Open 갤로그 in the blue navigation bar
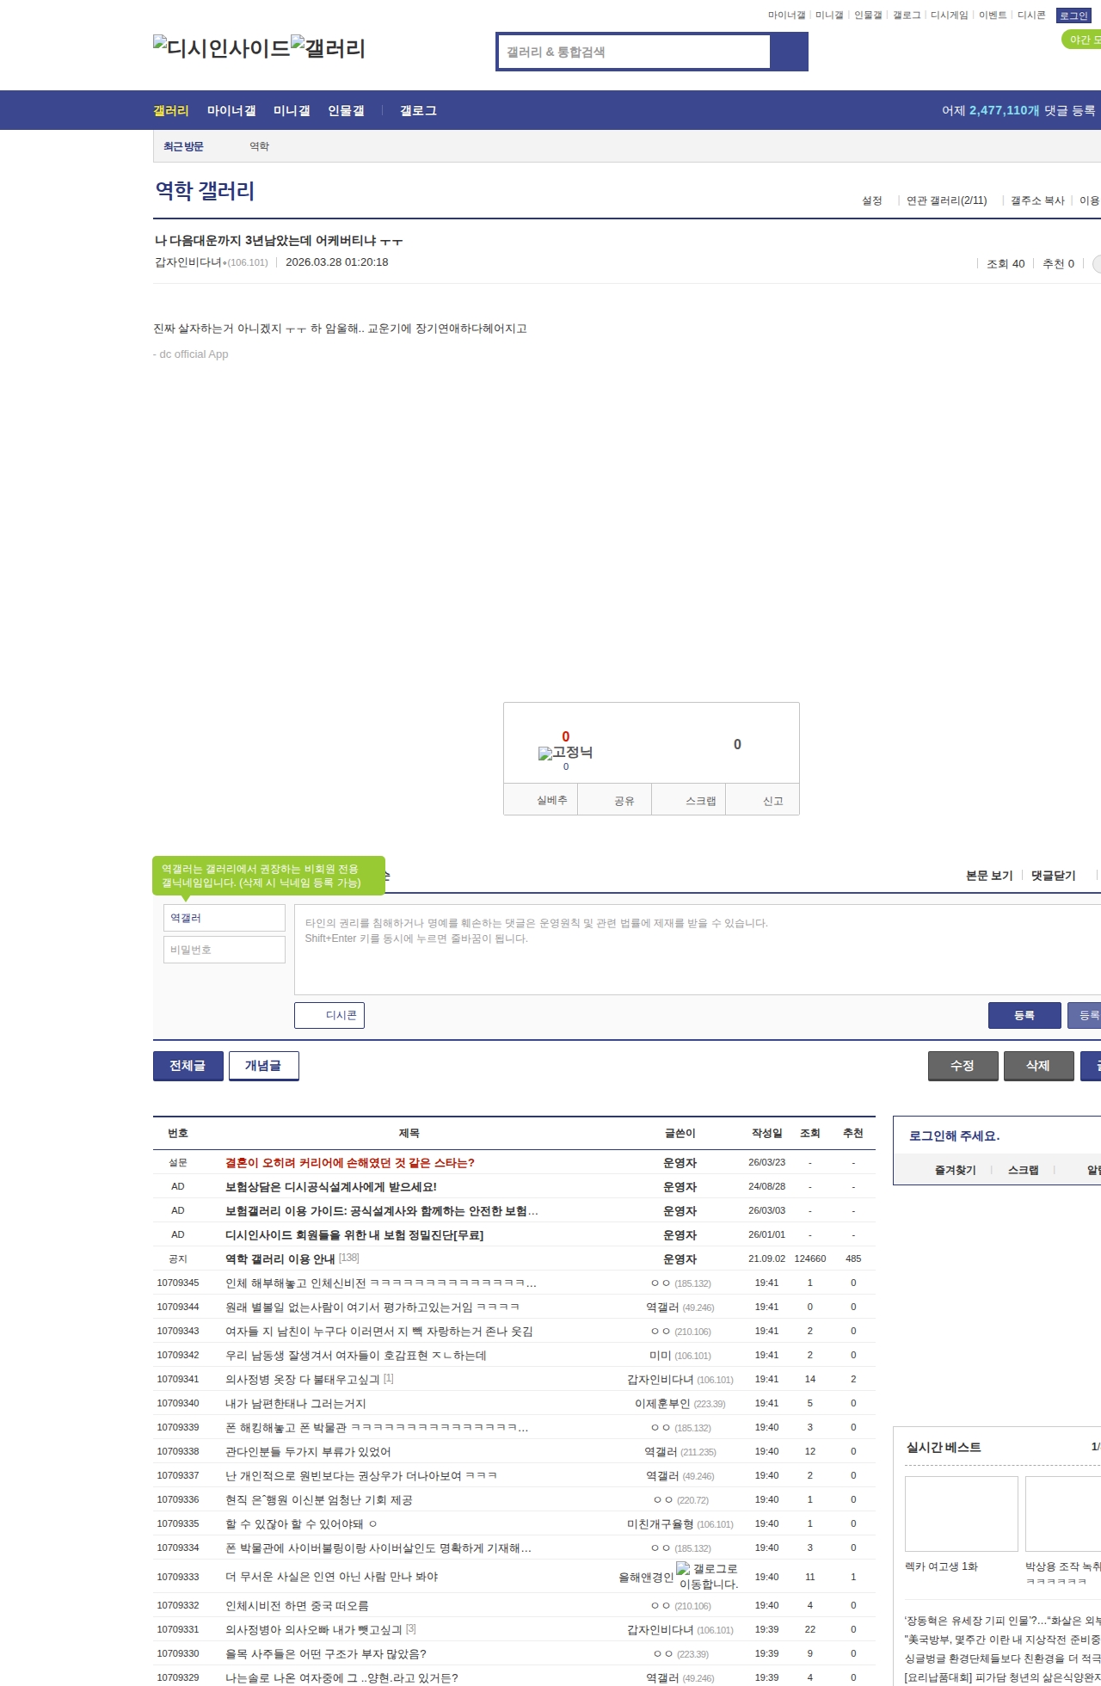1101x1686 pixels. click(418, 111)
